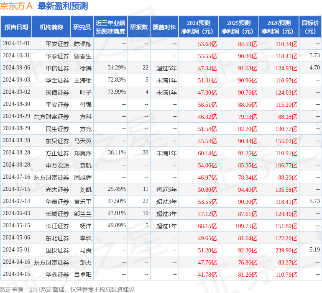Screen dimensions: 322x293
Task: Click 国信证券 institution cell
Action: (x=57, y=93)
